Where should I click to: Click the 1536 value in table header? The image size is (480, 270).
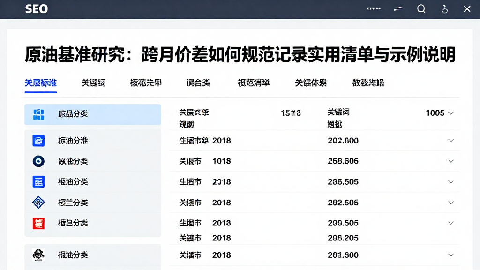[x=291, y=113]
